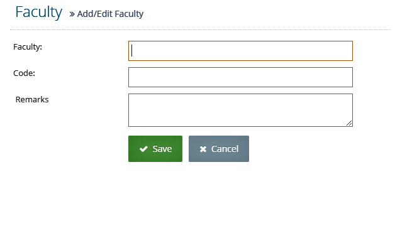Click the word "Save" on green button
This screenshot has width=395, height=226.
(162, 149)
